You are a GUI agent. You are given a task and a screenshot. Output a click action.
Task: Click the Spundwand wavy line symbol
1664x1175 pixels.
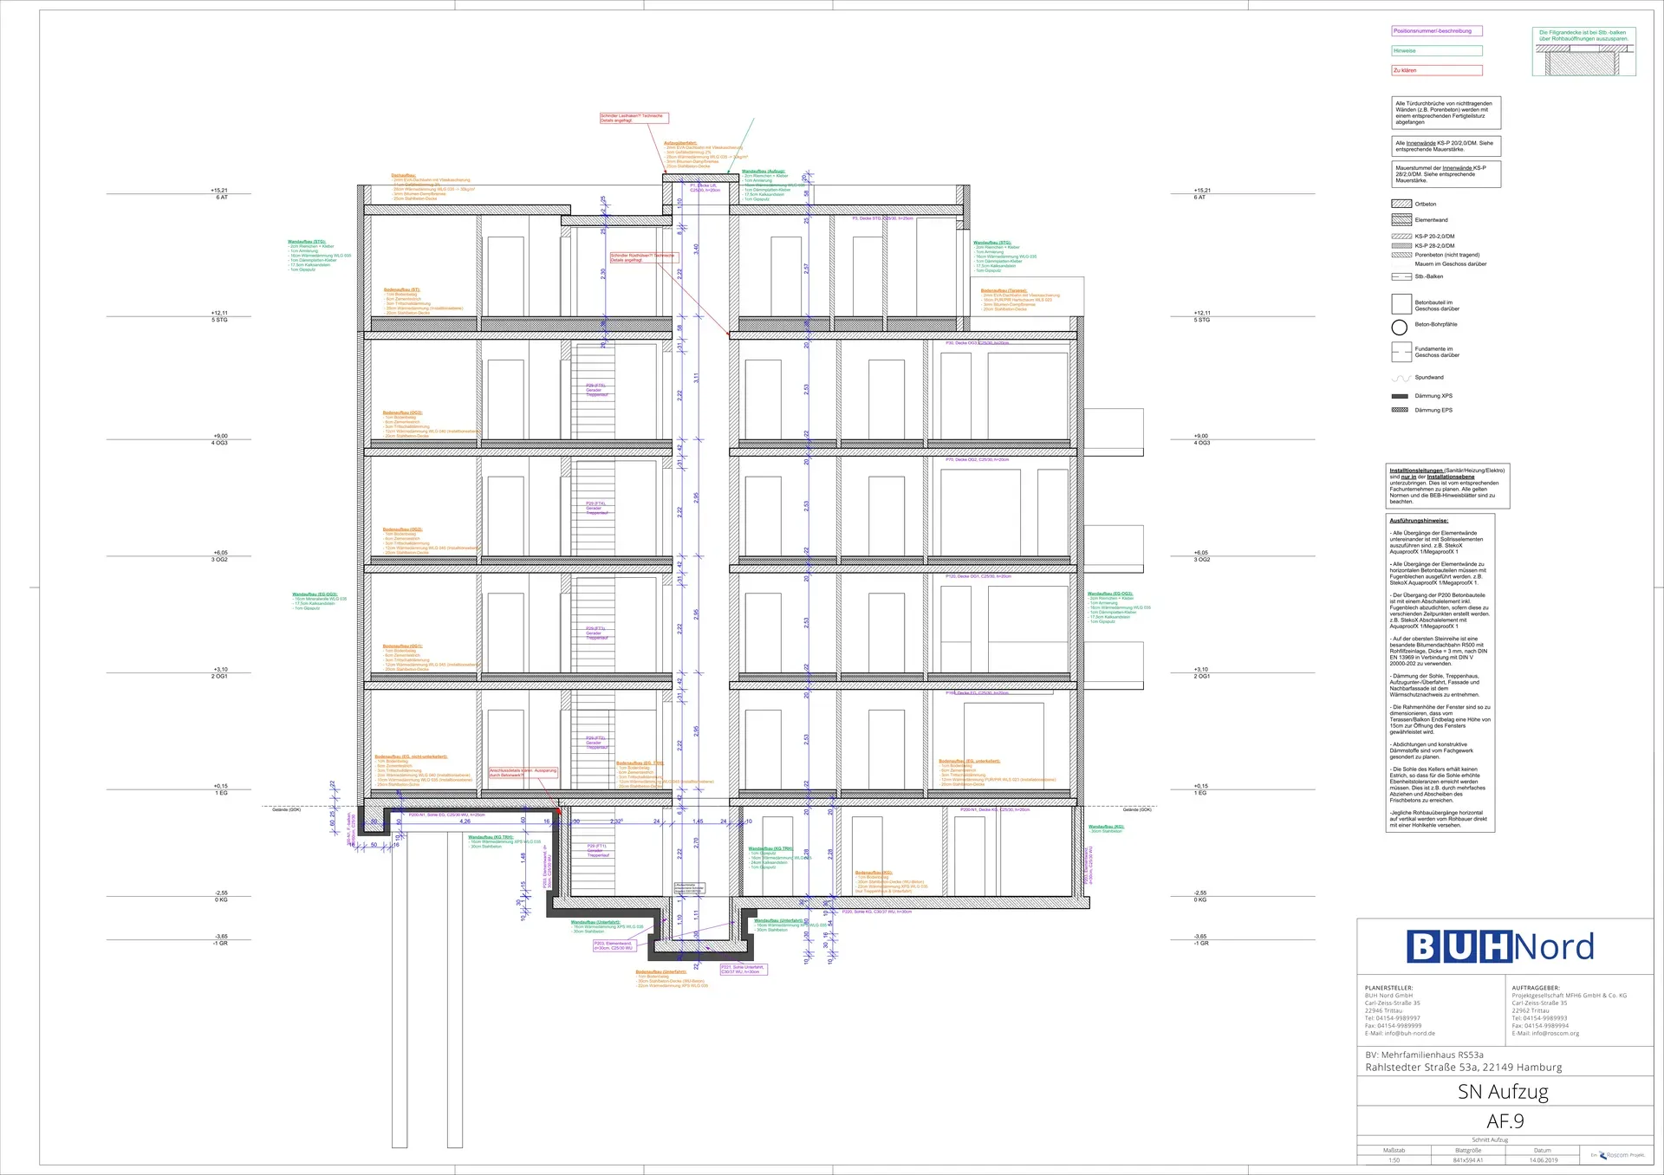[1401, 378]
